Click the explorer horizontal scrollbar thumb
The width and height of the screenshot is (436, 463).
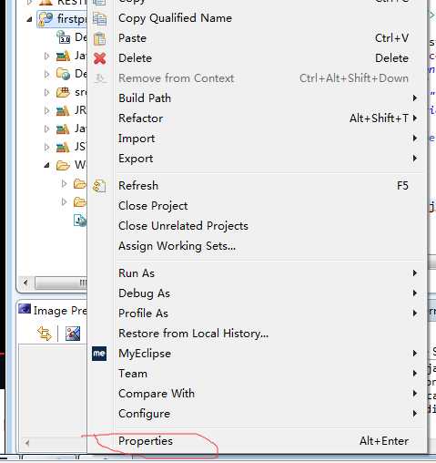pyautogui.click(x=61, y=283)
